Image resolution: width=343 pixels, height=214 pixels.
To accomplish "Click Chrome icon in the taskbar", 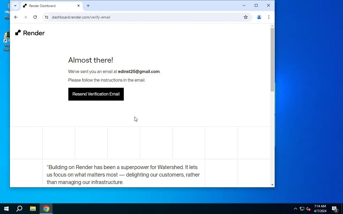I will (46, 209).
